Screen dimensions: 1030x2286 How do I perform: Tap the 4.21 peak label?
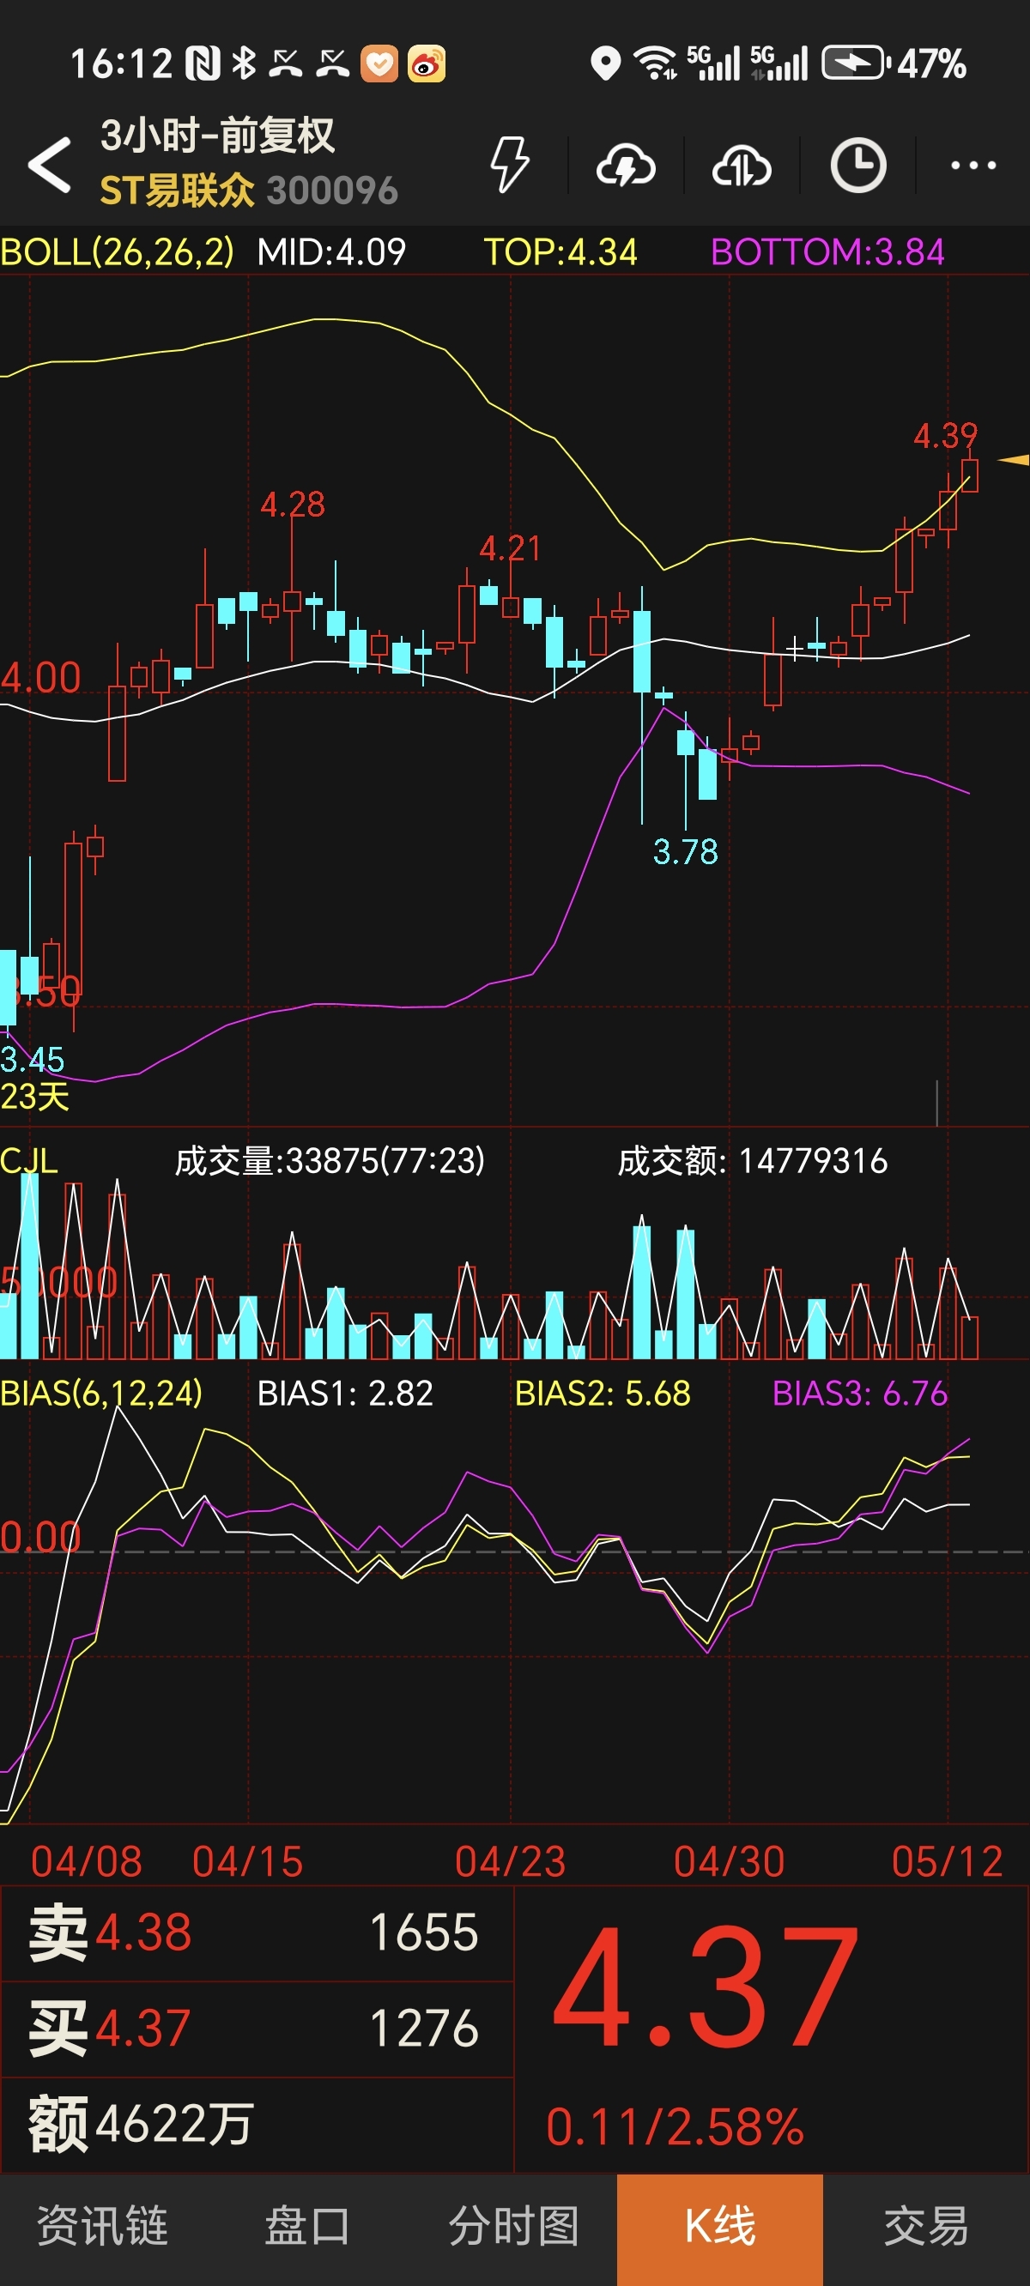coord(510,548)
